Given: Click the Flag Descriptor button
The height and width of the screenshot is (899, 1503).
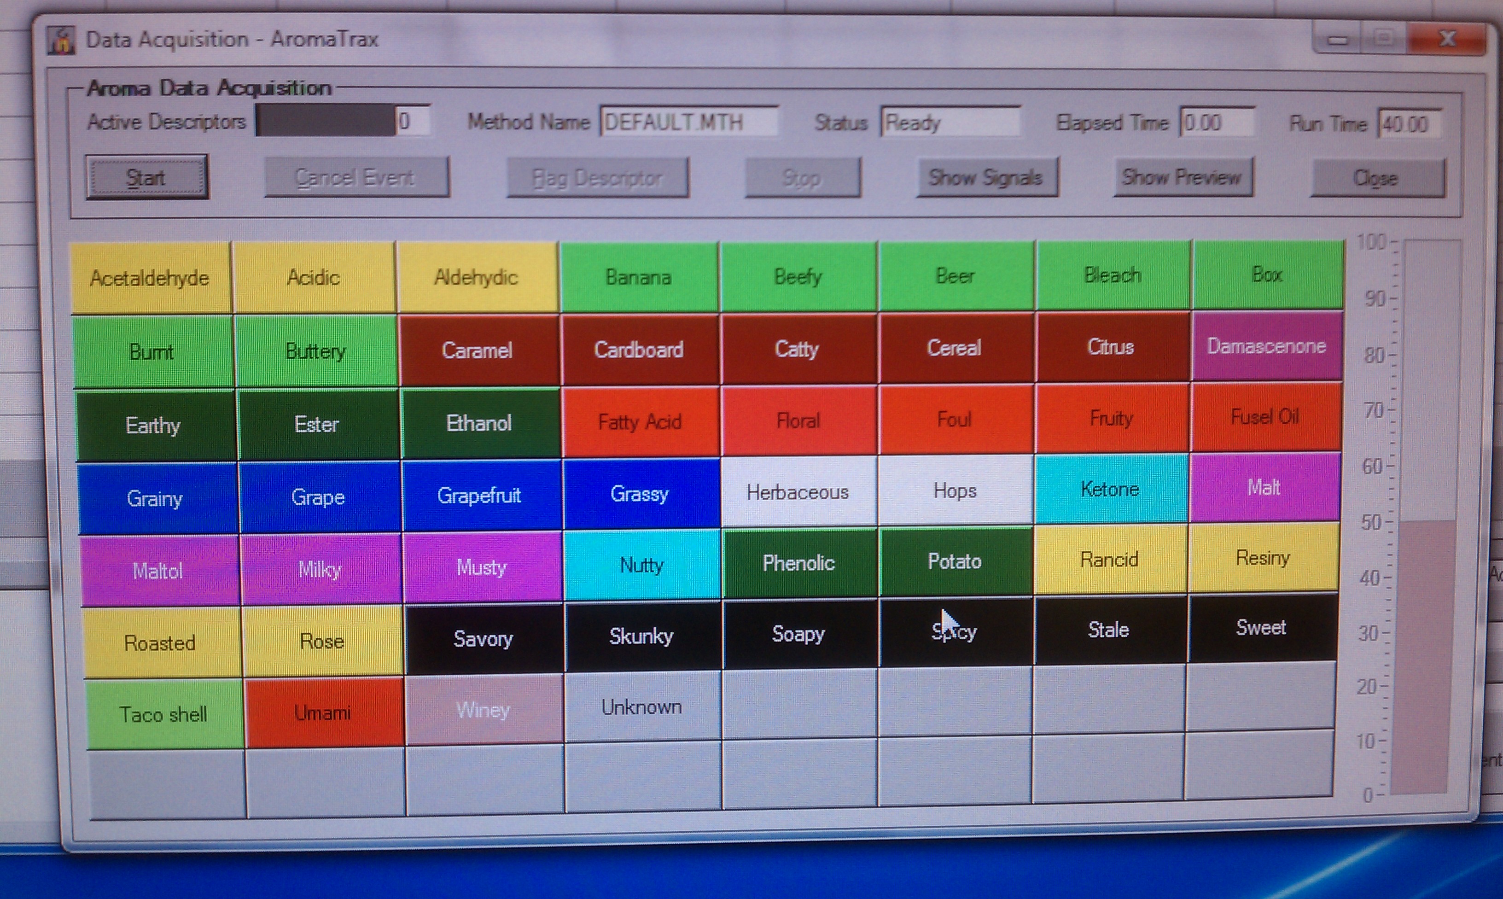Looking at the screenshot, I should (598, 177).
